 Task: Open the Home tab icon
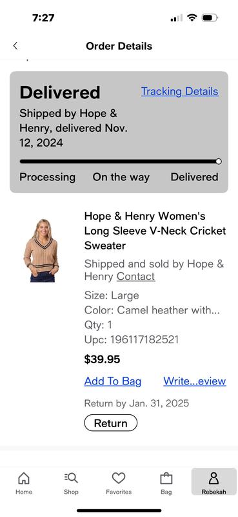(24, 478)
